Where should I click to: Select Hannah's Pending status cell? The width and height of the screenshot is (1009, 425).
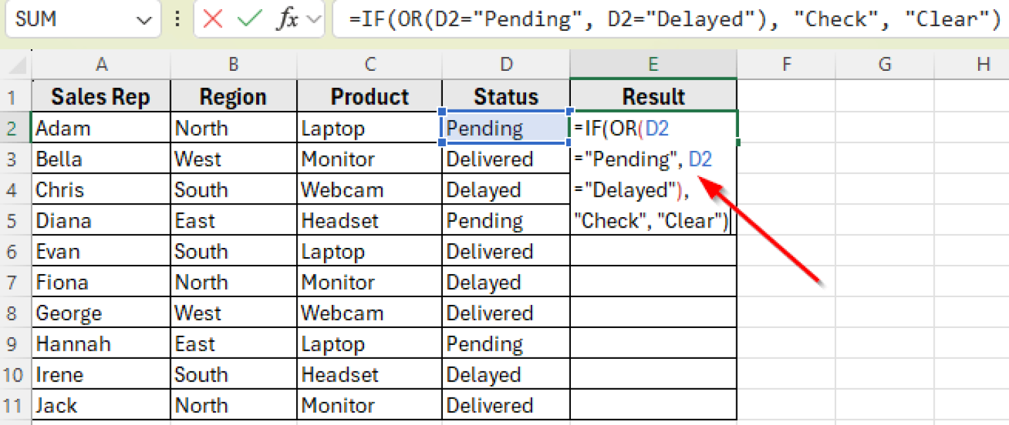506,343
